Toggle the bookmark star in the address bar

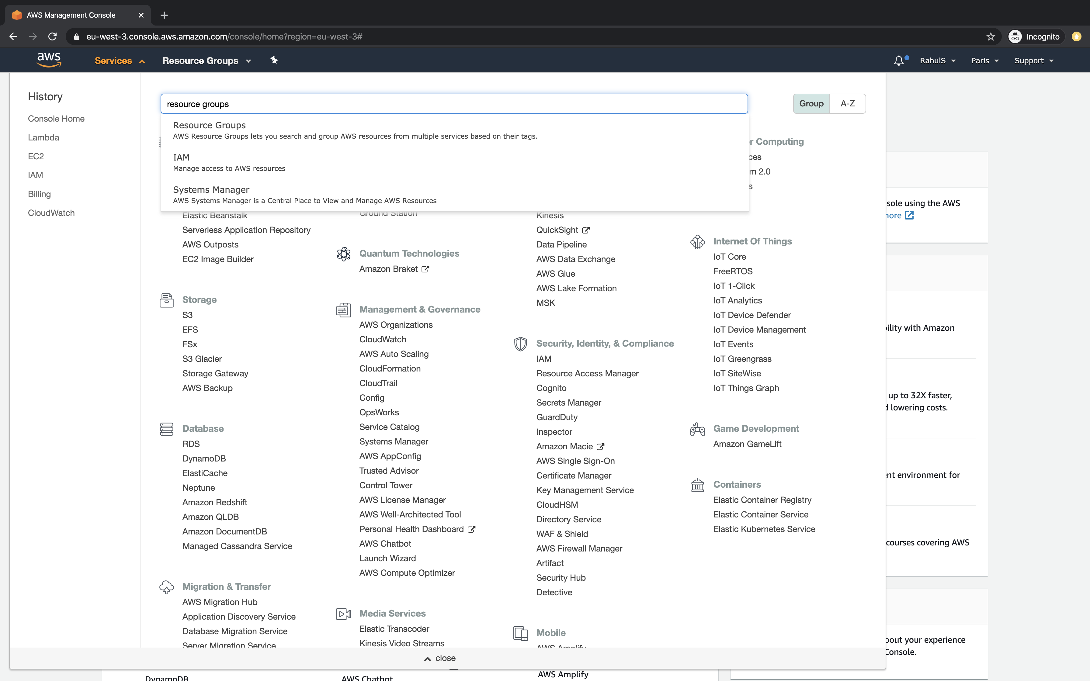point(991,36)
